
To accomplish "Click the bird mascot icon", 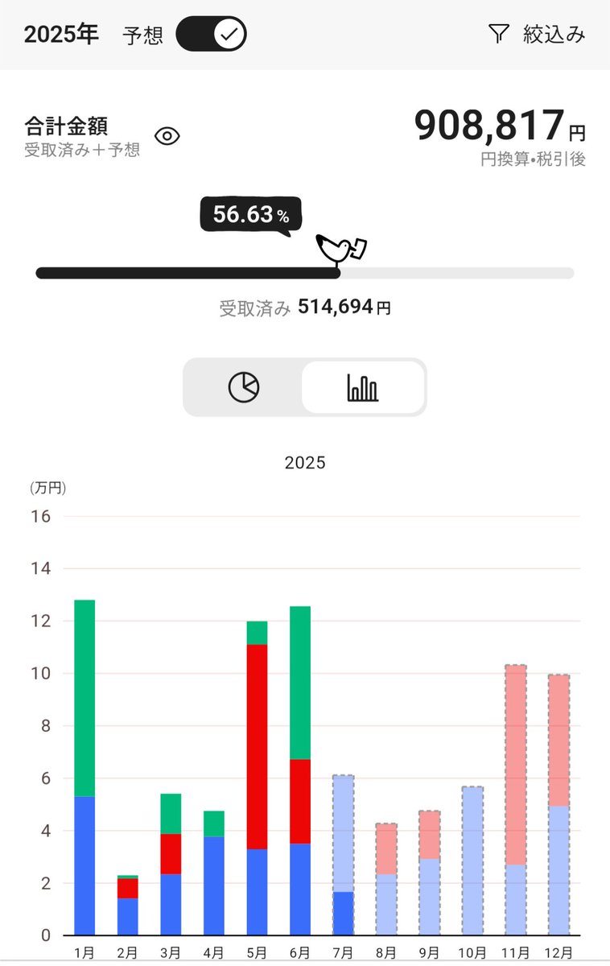I will pos(341,249).
